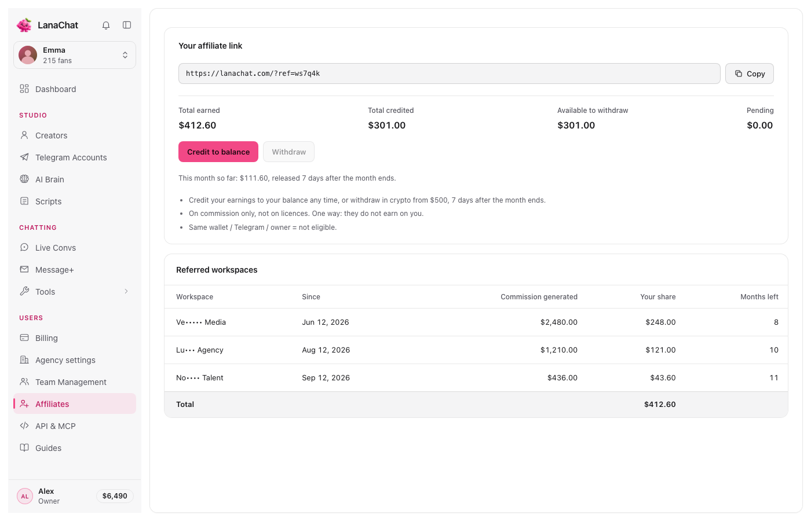Click the $2,480.00 commission value

coord(559,322)
